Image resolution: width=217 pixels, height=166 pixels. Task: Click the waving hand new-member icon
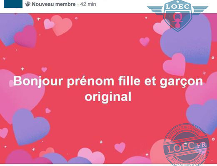28,4
